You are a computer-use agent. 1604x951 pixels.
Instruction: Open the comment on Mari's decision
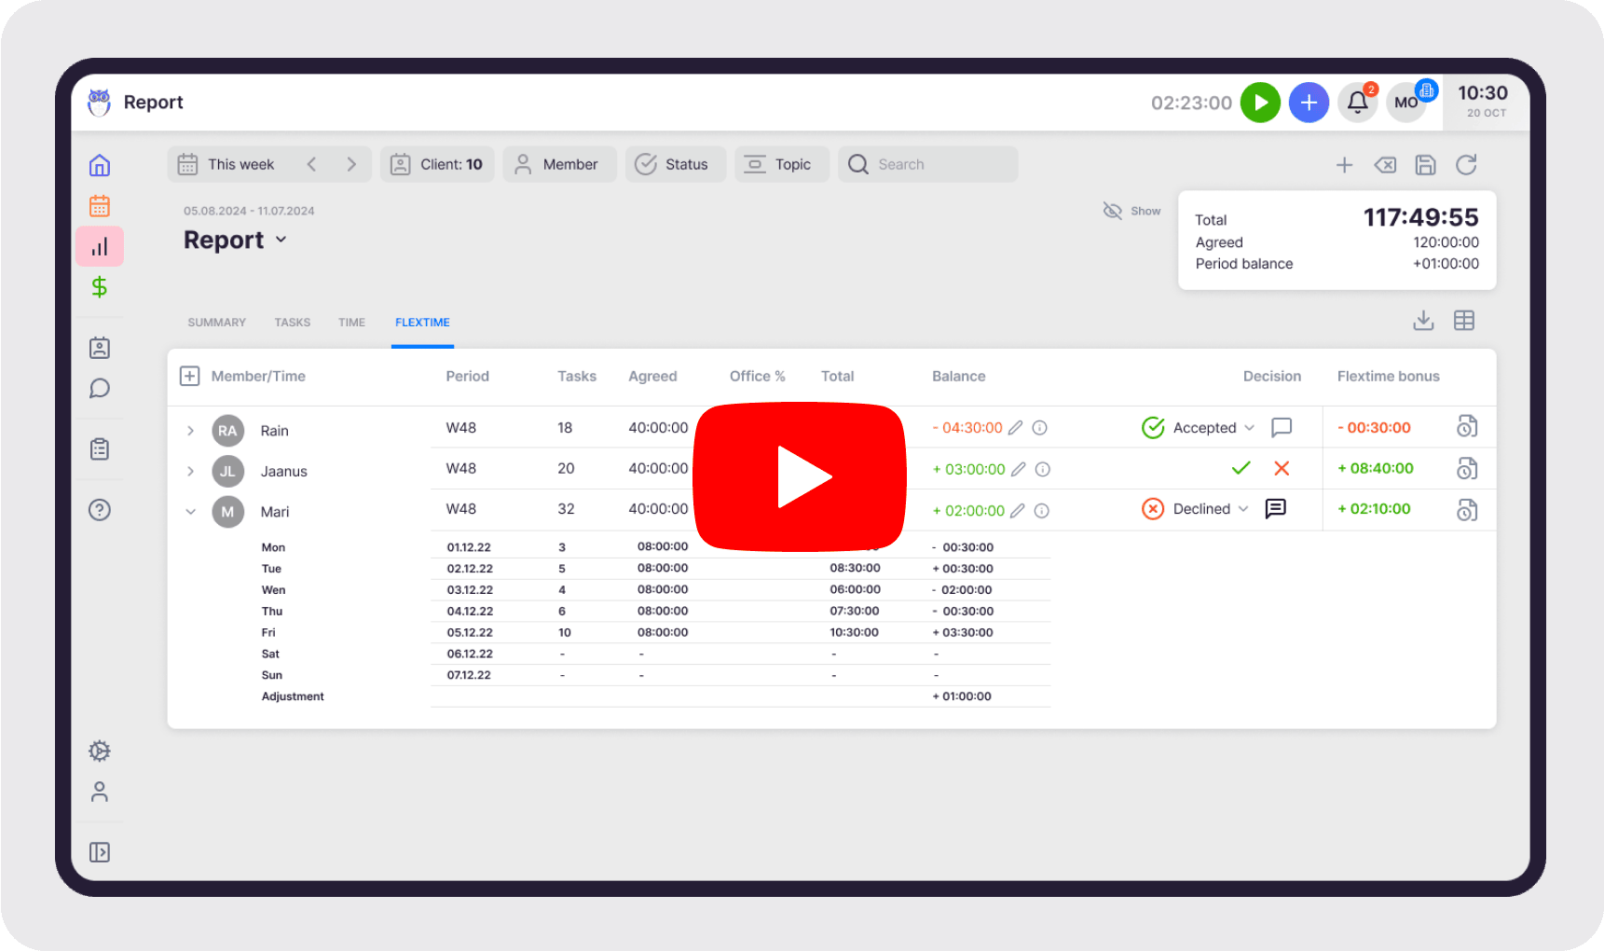1276,508
